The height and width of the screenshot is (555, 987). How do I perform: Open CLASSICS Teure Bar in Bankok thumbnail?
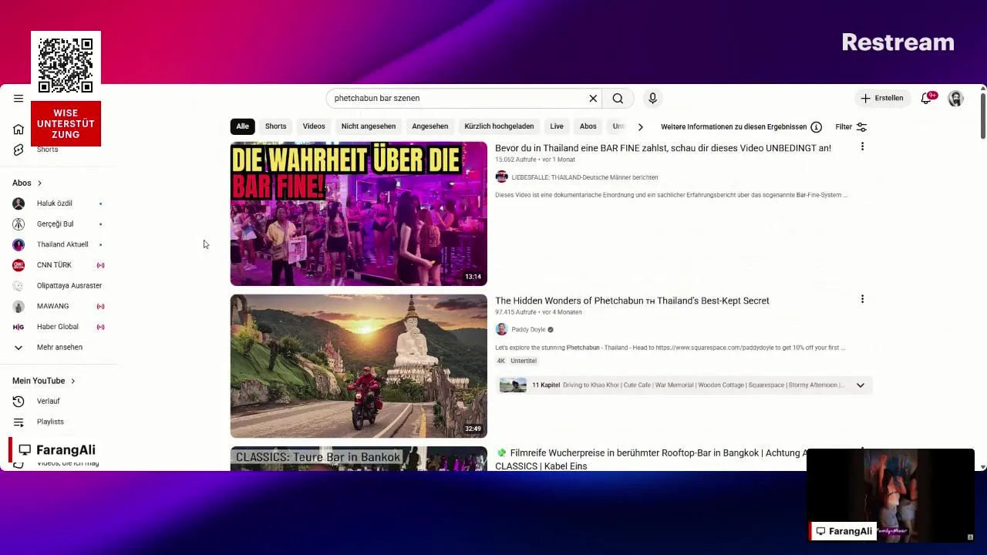point(359,459)
